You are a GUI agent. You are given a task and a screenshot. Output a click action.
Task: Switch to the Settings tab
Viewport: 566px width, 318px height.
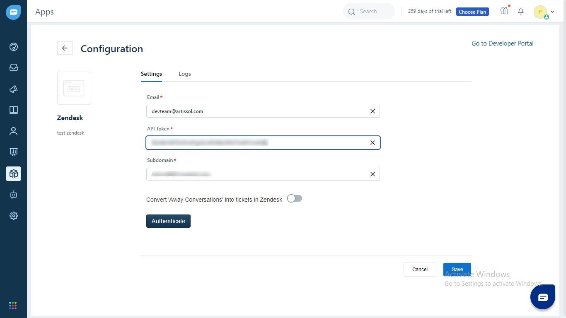coord(151,74)
